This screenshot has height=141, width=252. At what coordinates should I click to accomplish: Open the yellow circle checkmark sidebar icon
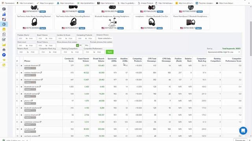pos(4,65)
